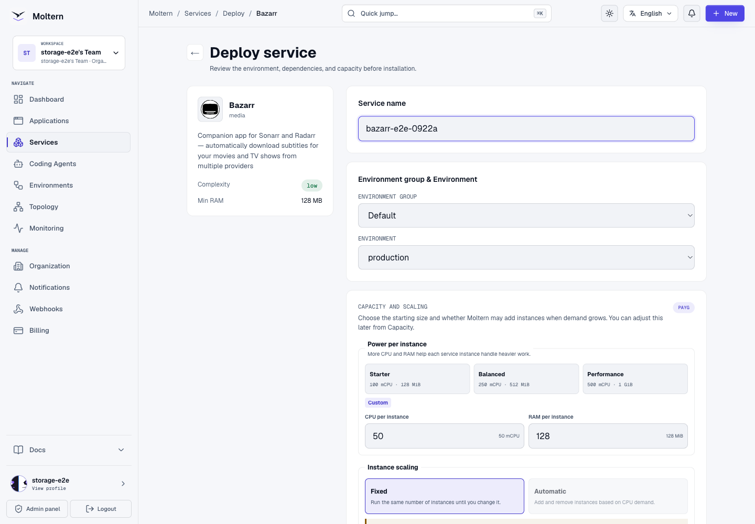Click the Bazarr app logo
This screenshot has height=524, width=755.
[210, 110]
